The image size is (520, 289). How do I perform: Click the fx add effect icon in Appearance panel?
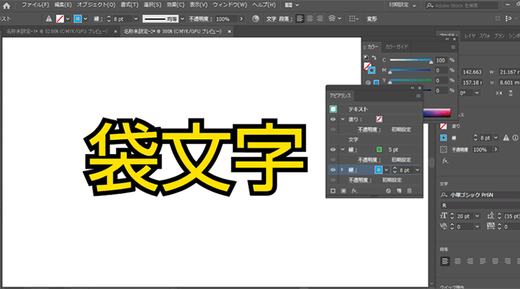[x=354, y=191]
